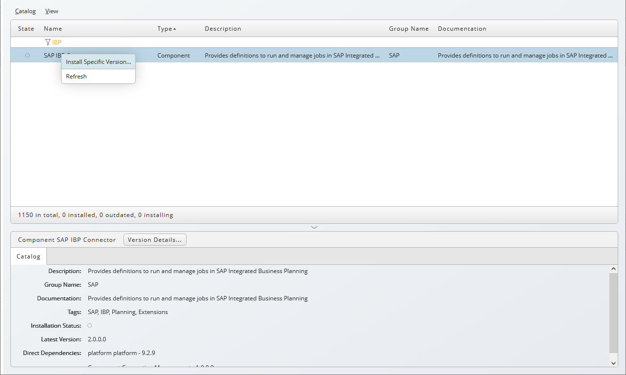626x375 pixels.
Task: Sort by the Name column header
Action: coord(53,29)
